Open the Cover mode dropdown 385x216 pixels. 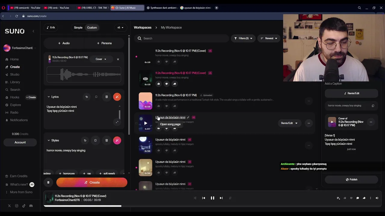coord(101,59)
